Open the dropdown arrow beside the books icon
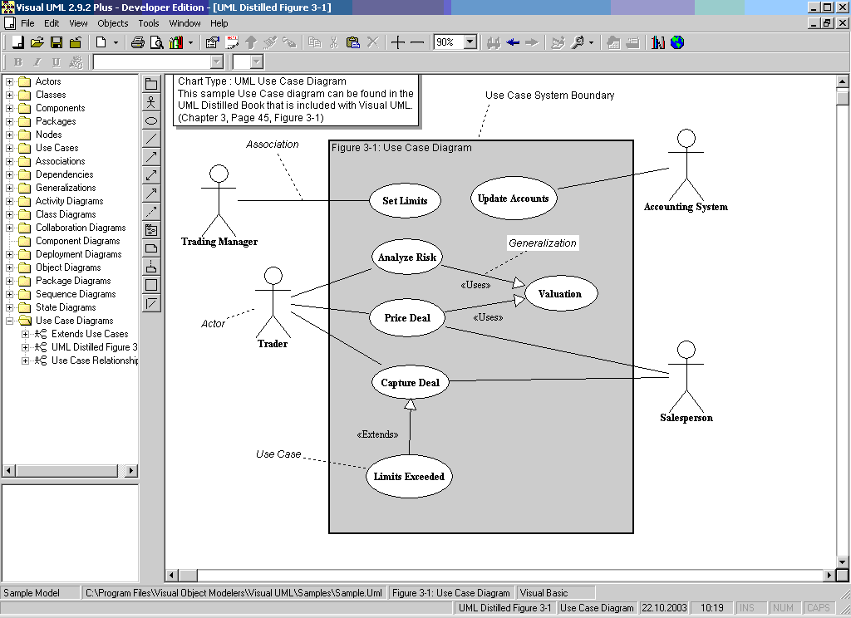Screen dimensions: 851x618 (x=190, y=42)
